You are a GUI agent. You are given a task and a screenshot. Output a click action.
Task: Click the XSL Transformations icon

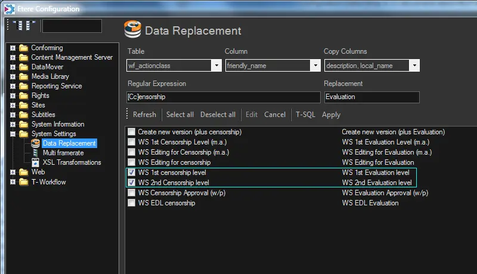[x=35, y=162]
